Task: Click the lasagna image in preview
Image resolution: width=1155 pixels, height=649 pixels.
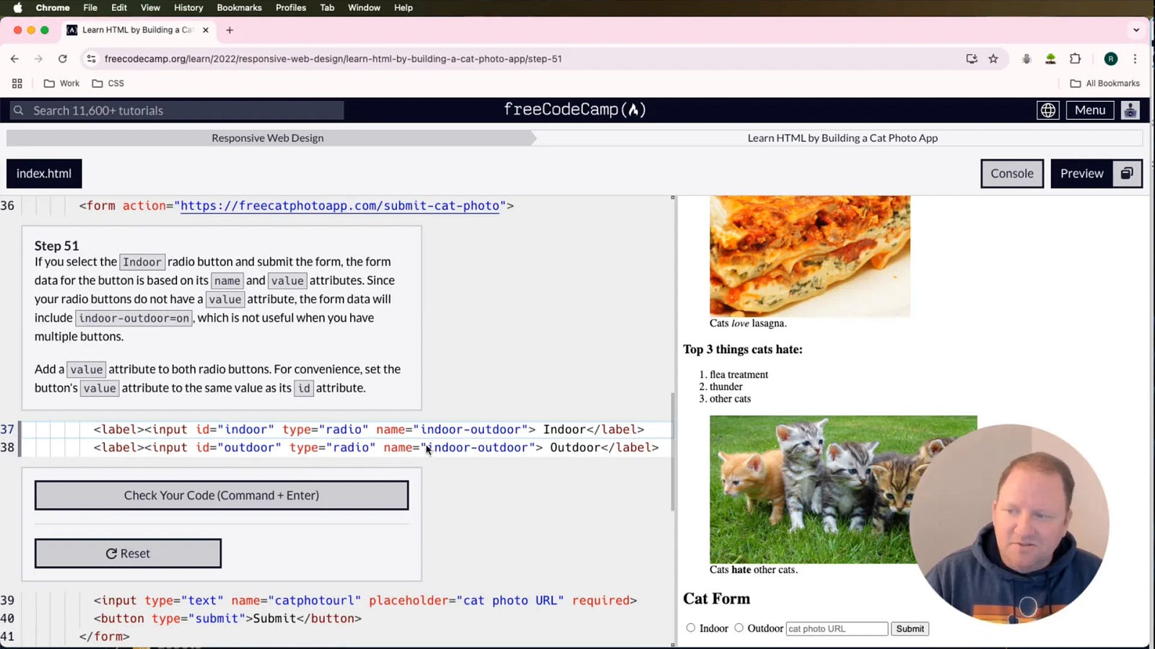Action: click(x=810, y=256)
